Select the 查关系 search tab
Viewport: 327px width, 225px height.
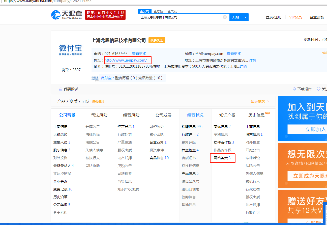(172, 11)
